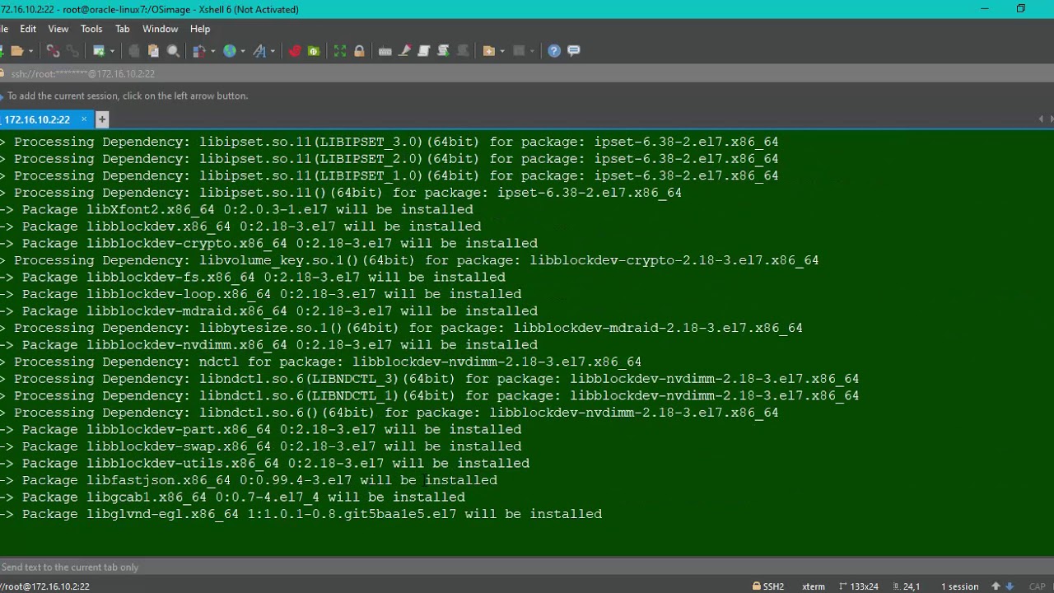Click the xterm terminal type status
Screen dimensions: 1054x593
click(x=814, y=586)
